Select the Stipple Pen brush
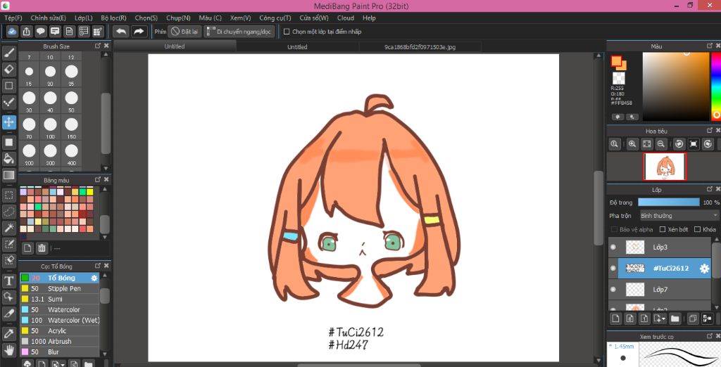 point(60,288)
